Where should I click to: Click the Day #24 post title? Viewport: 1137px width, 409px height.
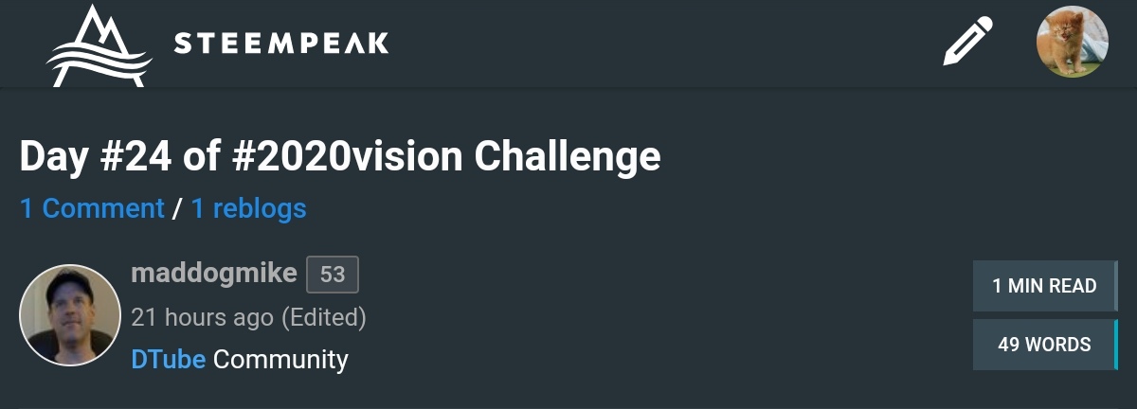(340, 156)
